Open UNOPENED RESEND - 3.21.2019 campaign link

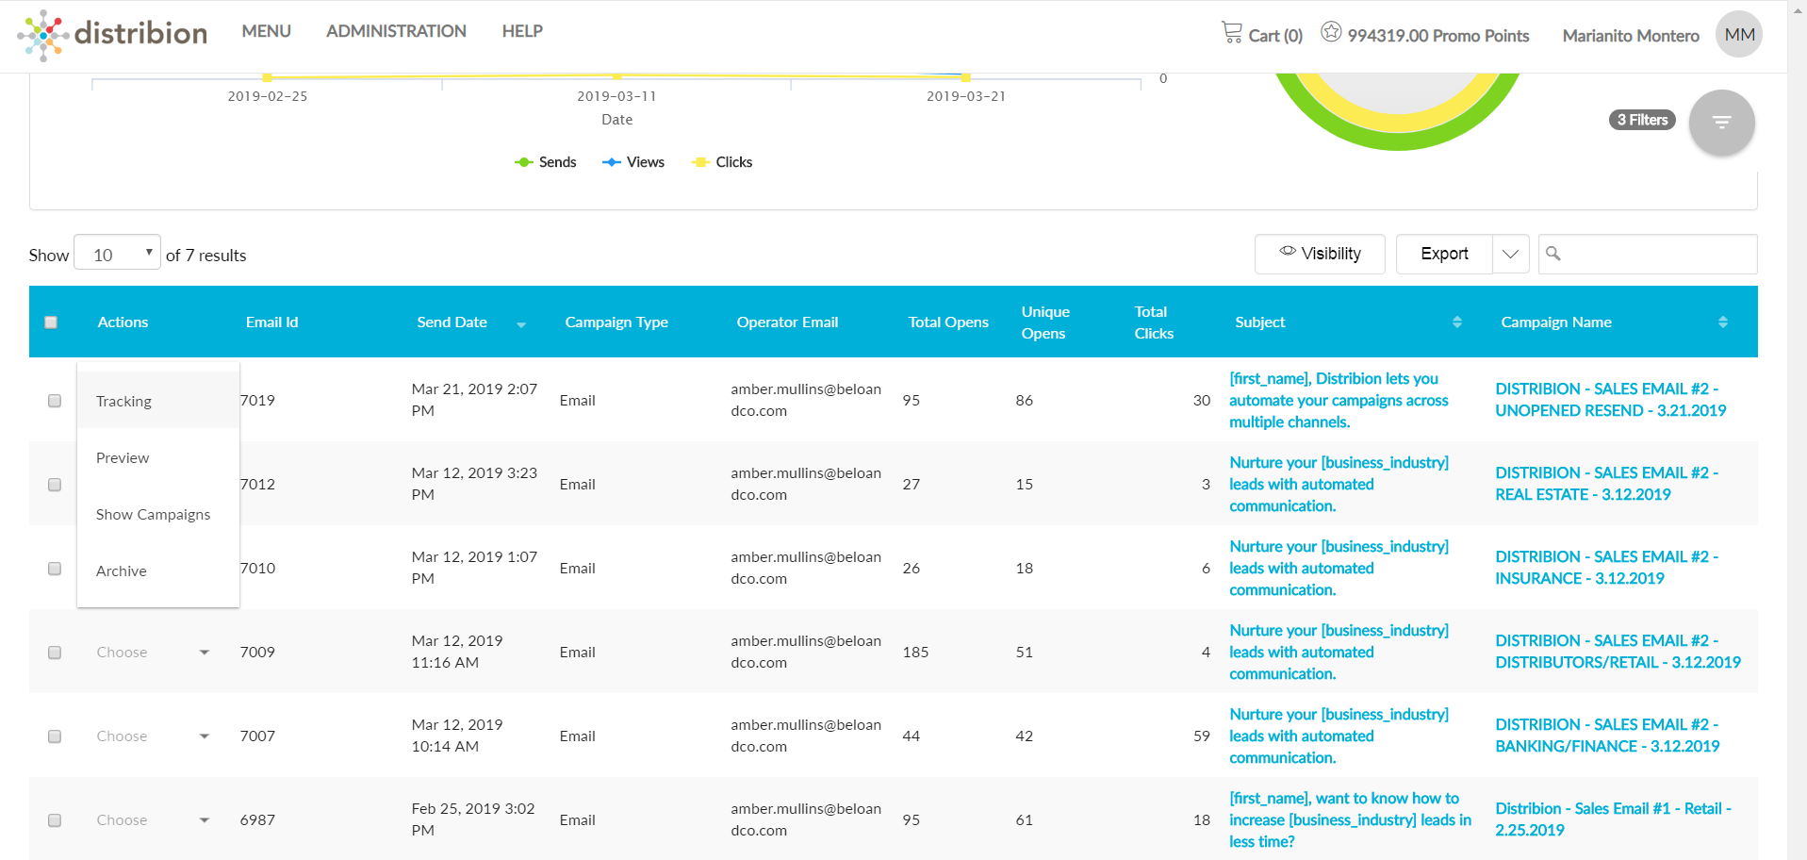1610,400
